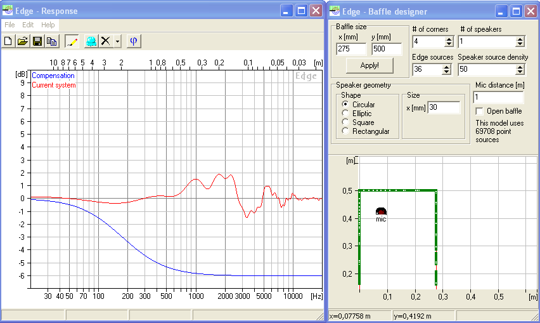Click the blue Compensation legend label

pyautogui.click(x=53, y=76)
